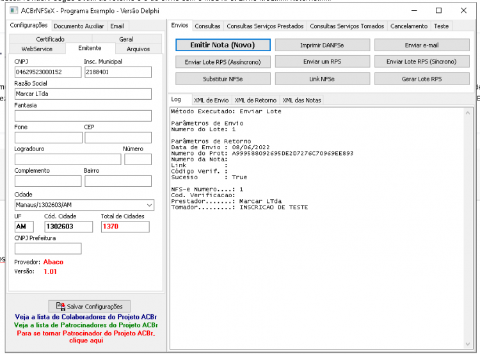Click the Enviar Lote RPS (Síncrono) button

coord(422,61)
